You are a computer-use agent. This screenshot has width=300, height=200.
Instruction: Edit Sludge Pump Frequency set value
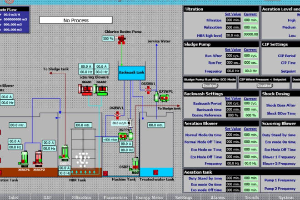pyautogui.click(x=233, y=71)
